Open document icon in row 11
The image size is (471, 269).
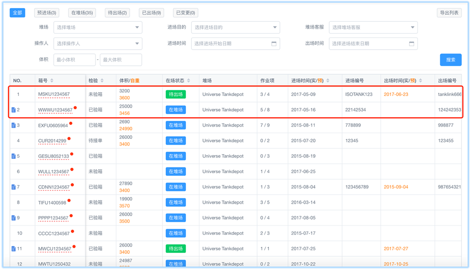coord(14,249)
